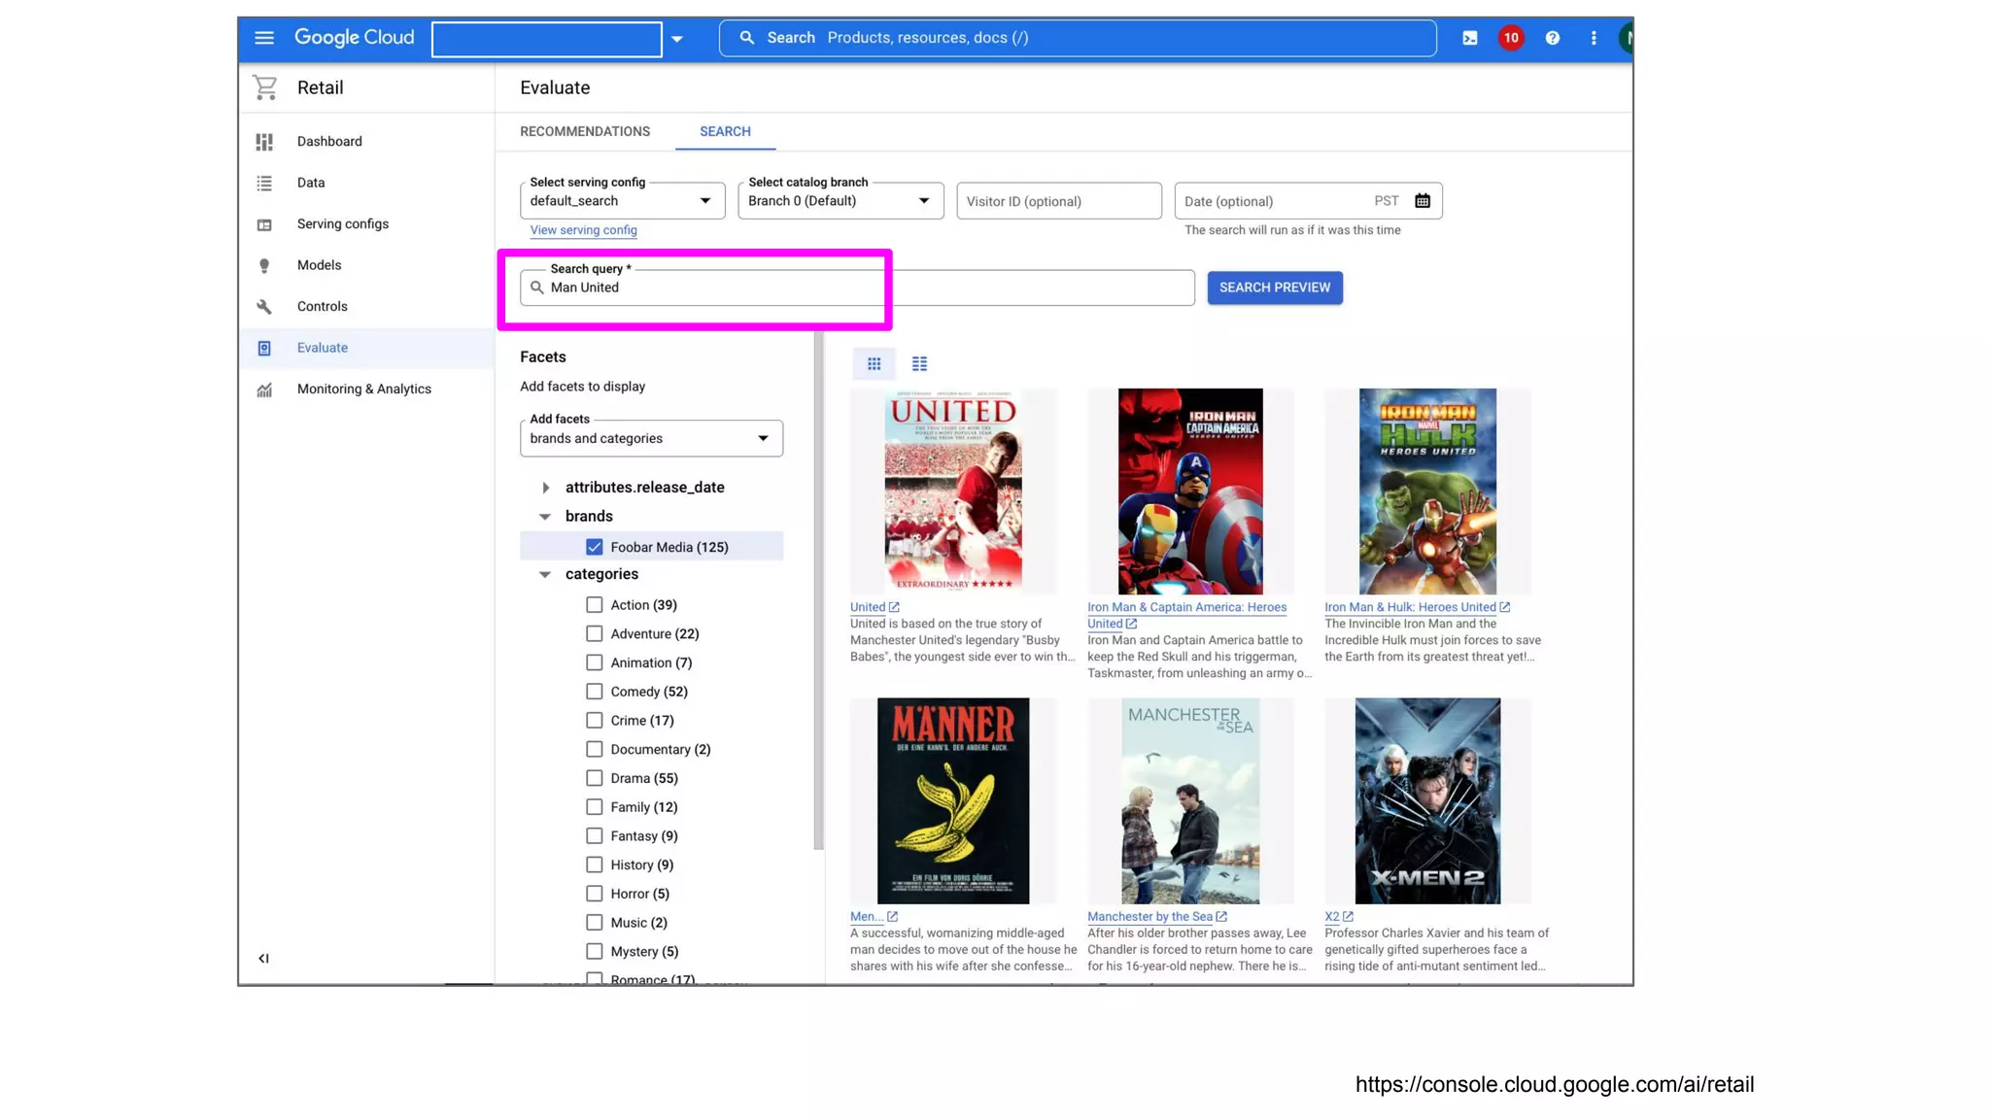
Task: Open the help question mark icon
Action: point(1552,38)
